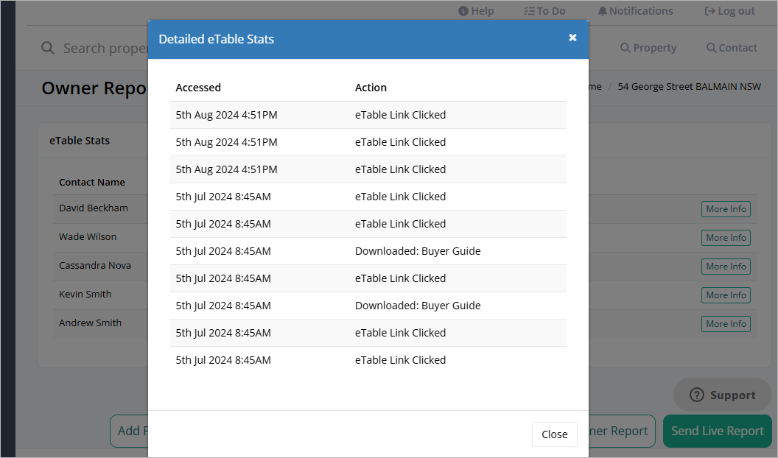Open Notifications in the top bar
778x458 pixels.
click(x=635, y=11)
